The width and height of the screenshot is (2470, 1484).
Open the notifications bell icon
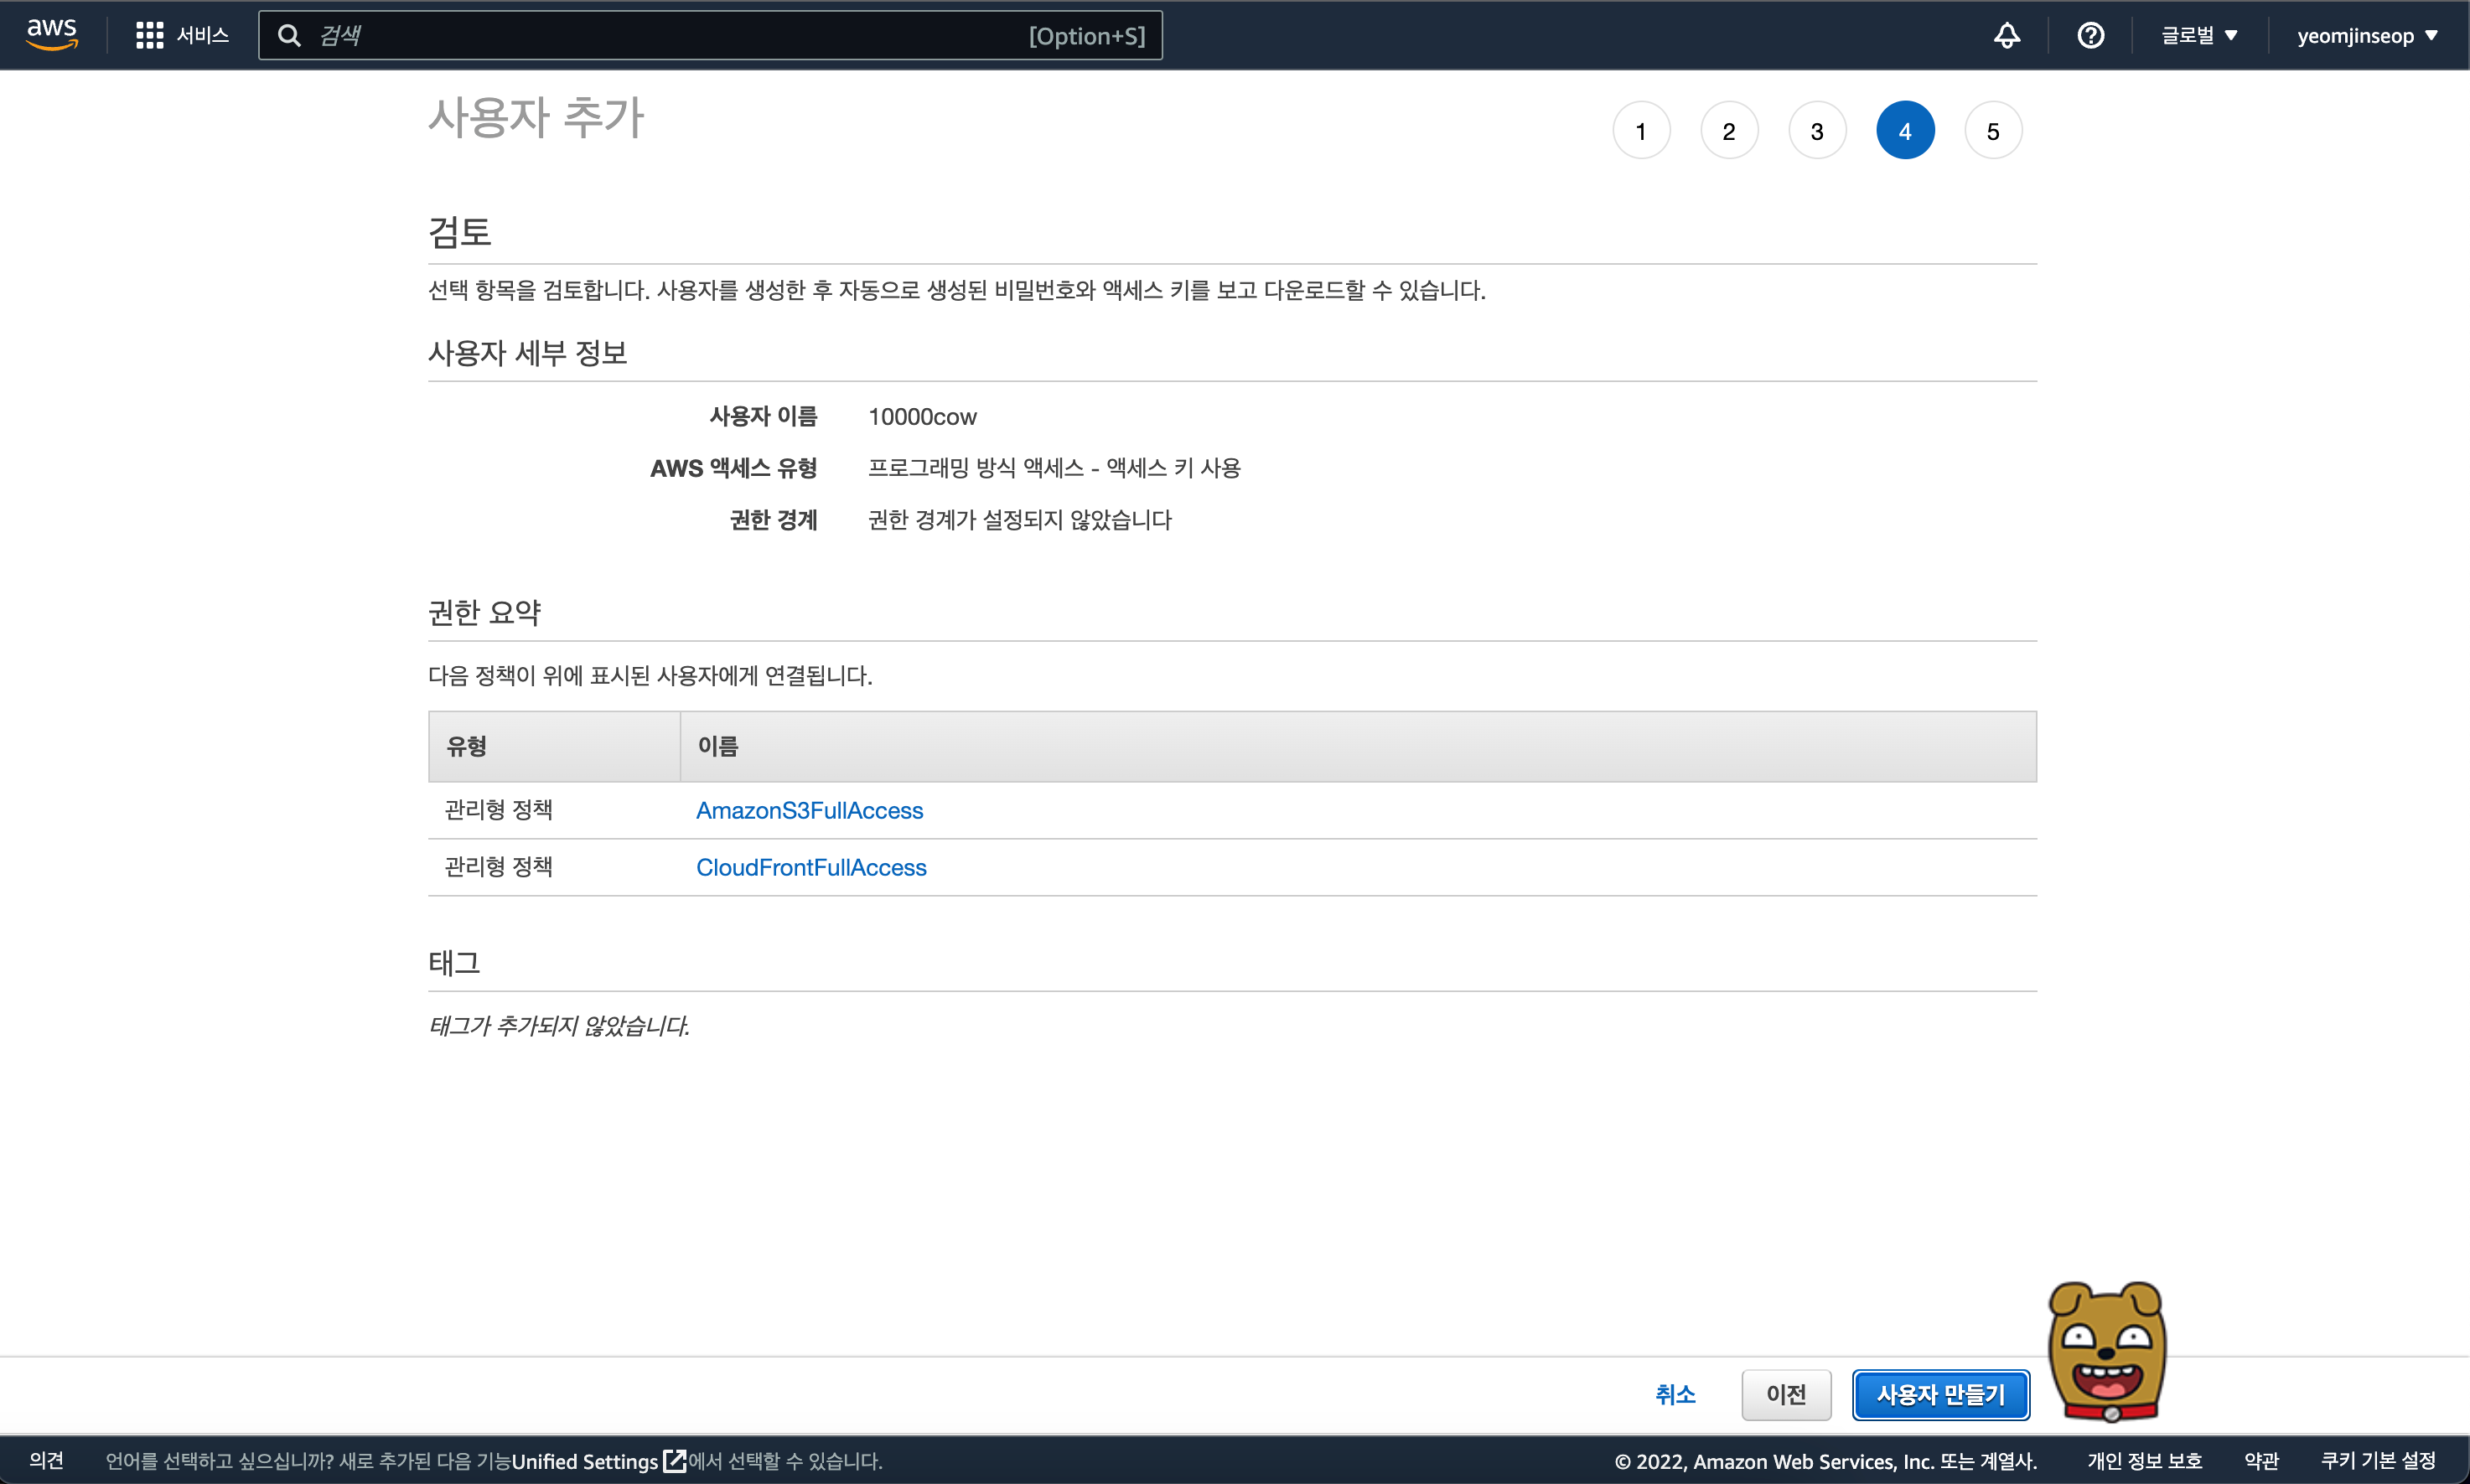(x=2006, y=36)
